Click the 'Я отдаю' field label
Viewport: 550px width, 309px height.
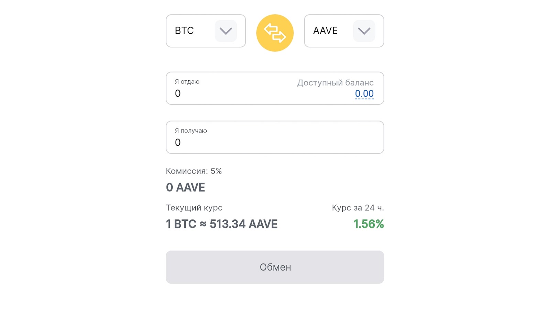(187, 82)
